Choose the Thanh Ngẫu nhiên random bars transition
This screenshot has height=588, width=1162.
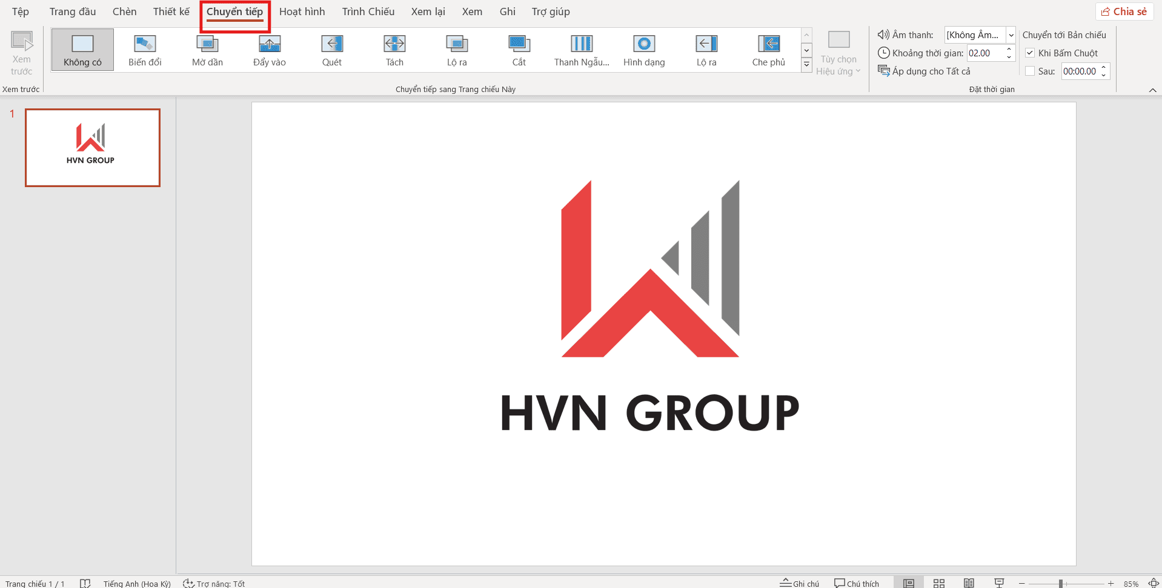[582, 50]
